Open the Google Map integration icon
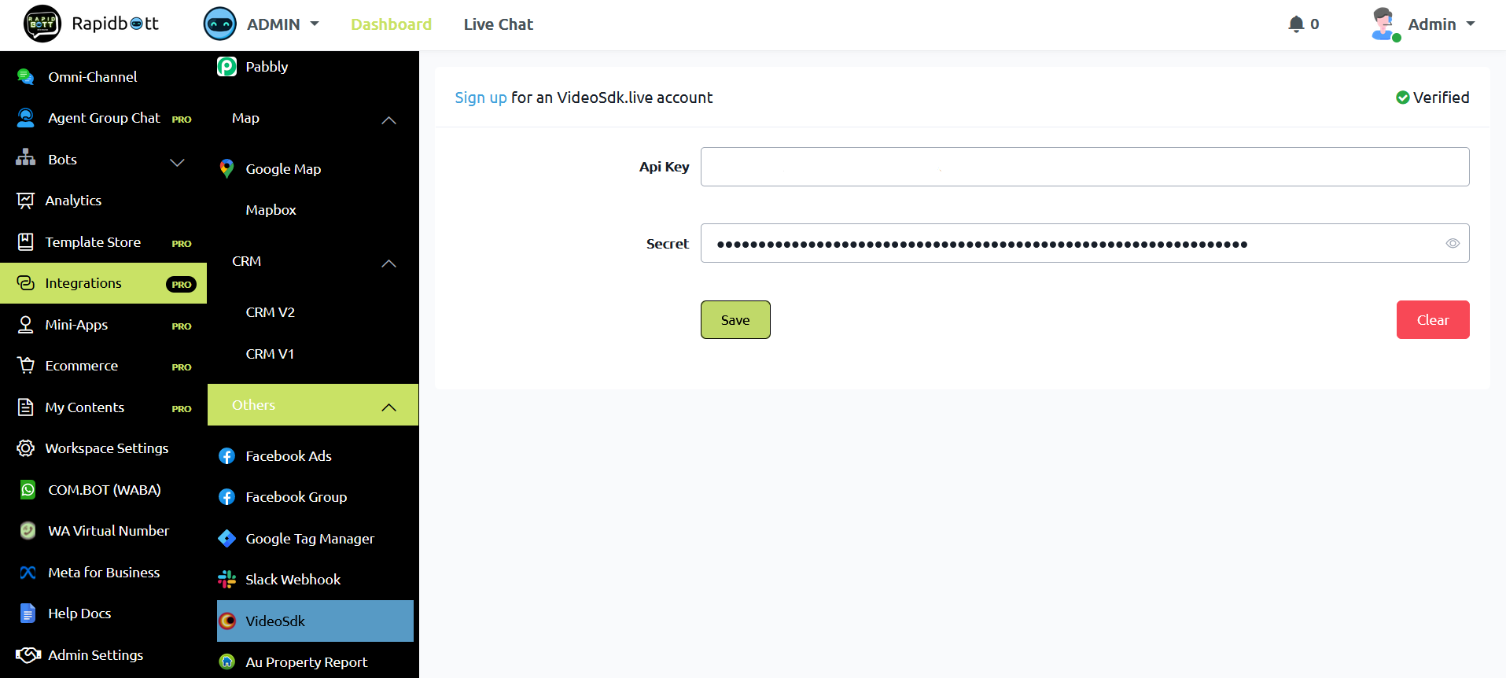1506x678 pixels. coord(226,168)
